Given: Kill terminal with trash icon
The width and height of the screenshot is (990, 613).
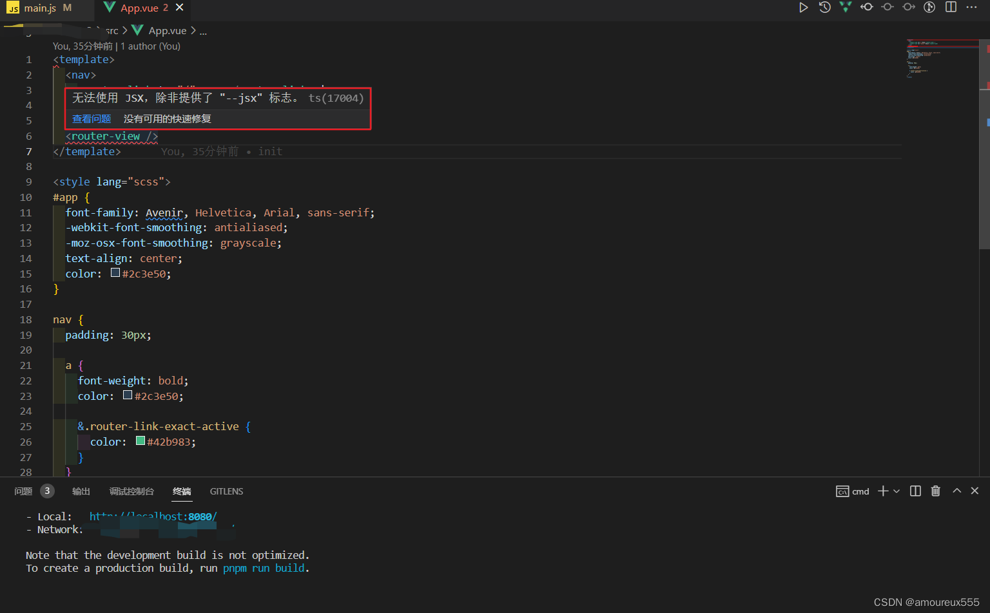Looking at the screenshot, I should point(936,491).
